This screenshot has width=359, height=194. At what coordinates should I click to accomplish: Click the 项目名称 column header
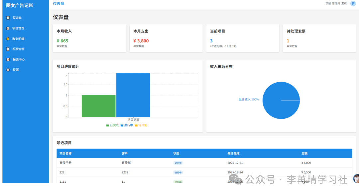pos(65,154)
